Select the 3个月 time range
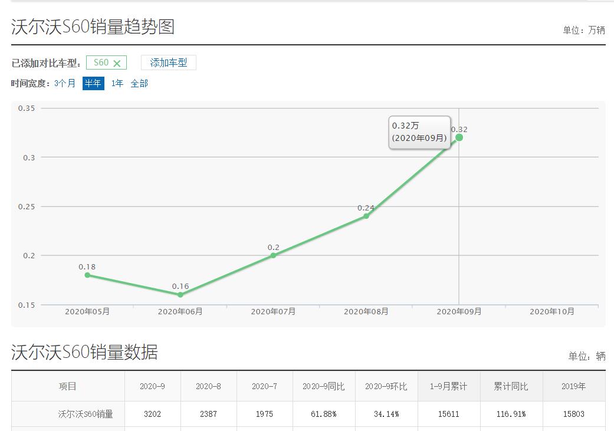Screen dimensions: 614x431 pyautogui.click(x=65, y=83)
